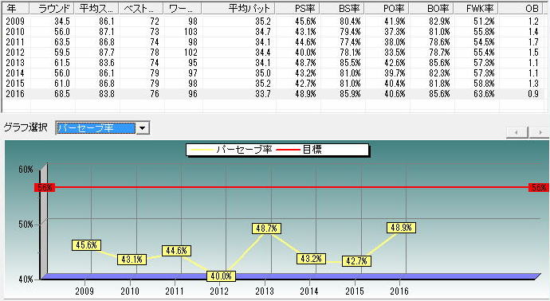Click the グラフ選択 label
550x301 pixels.
coord(26,127)
